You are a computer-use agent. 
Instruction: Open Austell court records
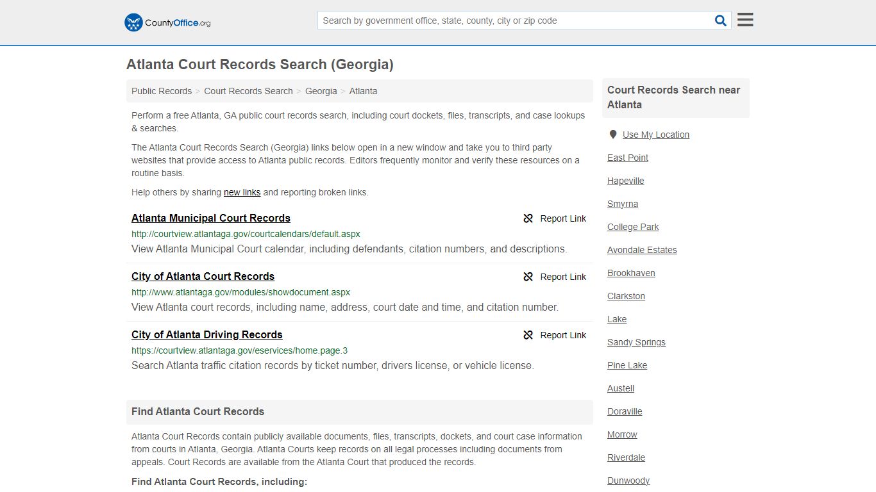point(621,388)
